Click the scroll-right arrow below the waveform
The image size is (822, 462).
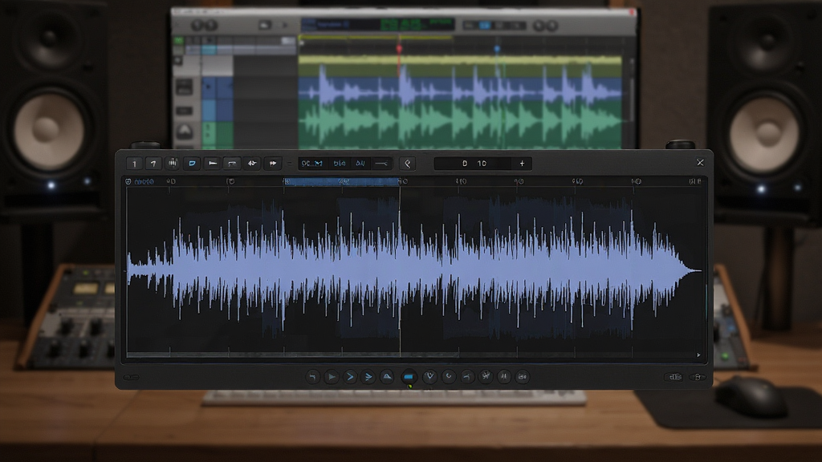[x=698, y=355]
